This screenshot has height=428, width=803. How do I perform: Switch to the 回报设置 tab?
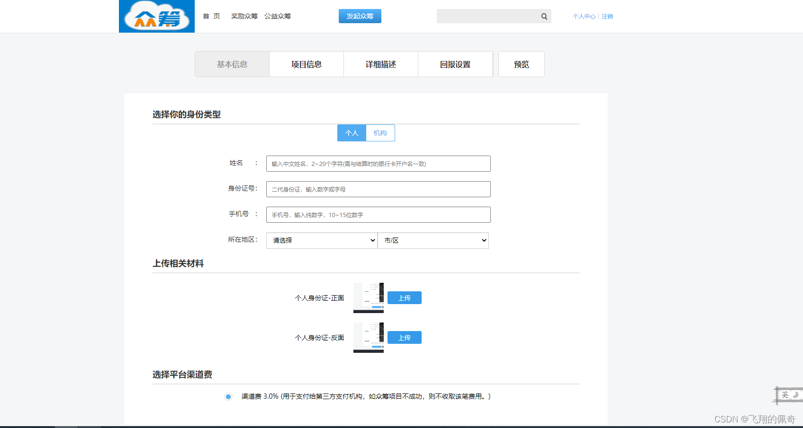tap(455, 64)
